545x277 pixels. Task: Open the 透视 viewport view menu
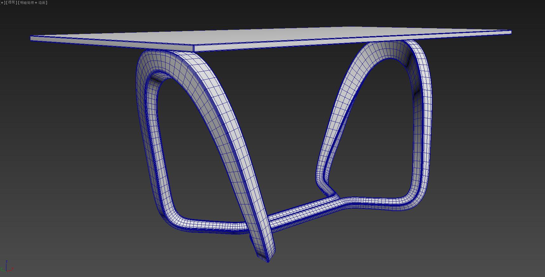[x=11, y=3]
